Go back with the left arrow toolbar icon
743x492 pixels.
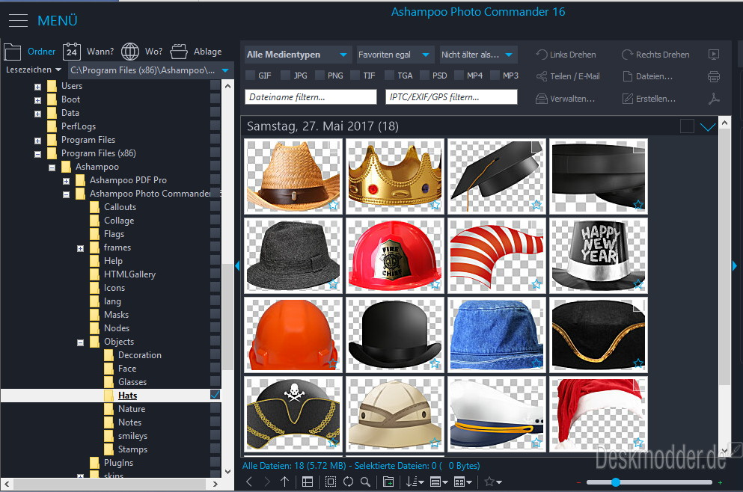coord(249,482)
